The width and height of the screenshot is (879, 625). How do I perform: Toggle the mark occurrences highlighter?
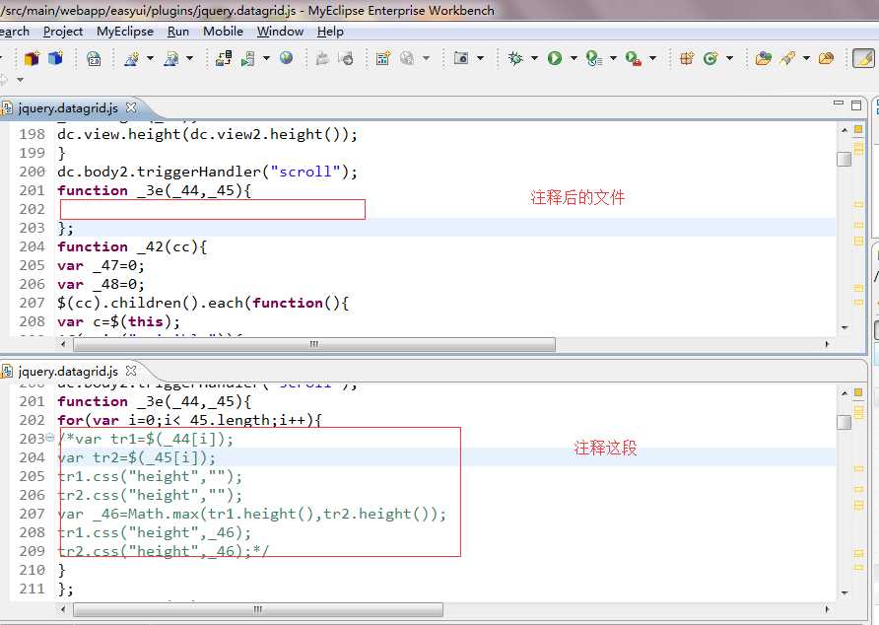click(x=863, y=58)
